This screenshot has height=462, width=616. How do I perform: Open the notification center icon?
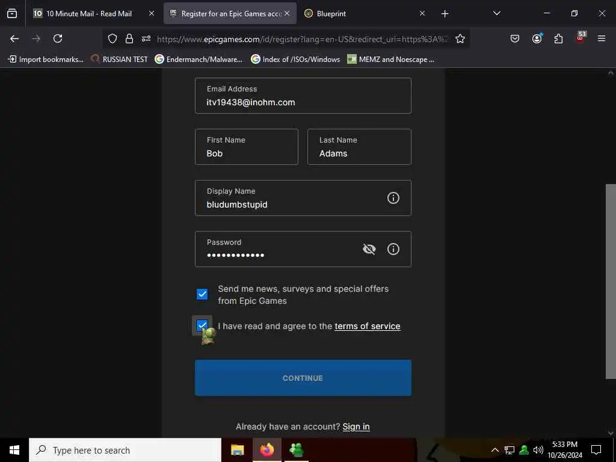coord(596,450)
